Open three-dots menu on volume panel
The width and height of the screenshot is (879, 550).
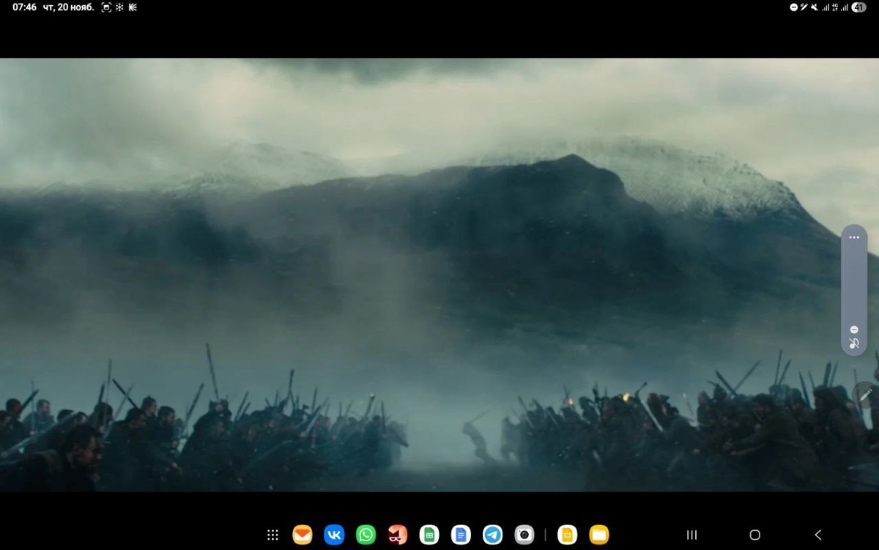pyautogui.click(x=854, y=237)
